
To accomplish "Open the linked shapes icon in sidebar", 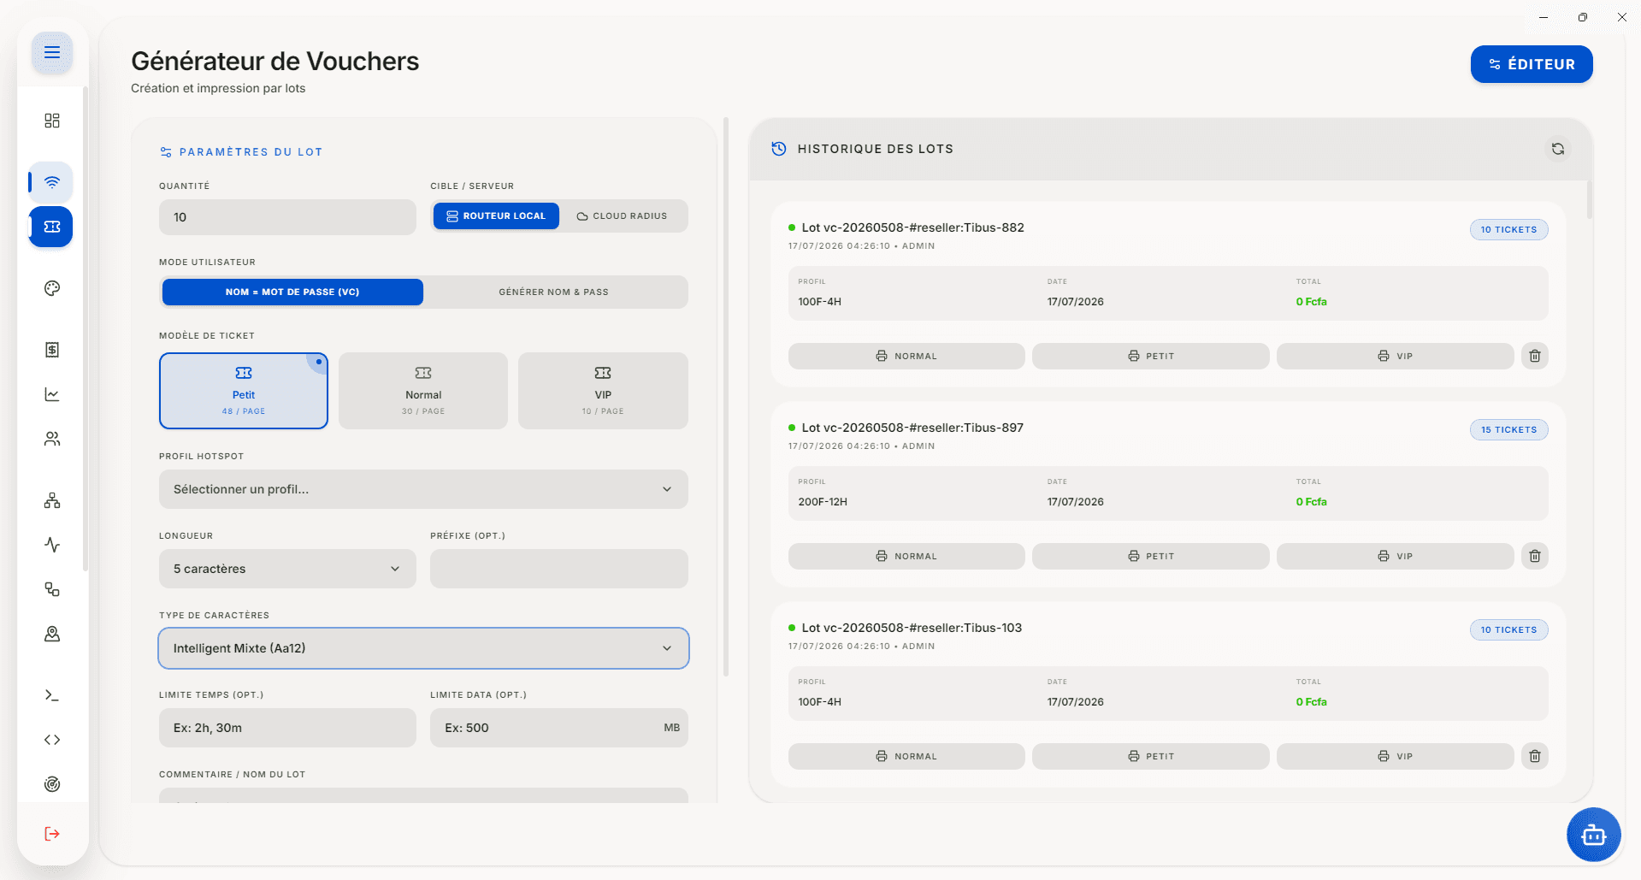I will point(52,589).
